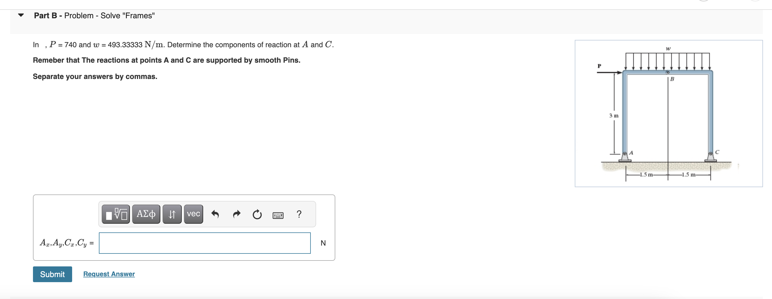Viewport: 772px width, 299px height.
Task: Click inside the Ax,Ay,Cx,Cy answer box
Action: (x=205, y=243)
